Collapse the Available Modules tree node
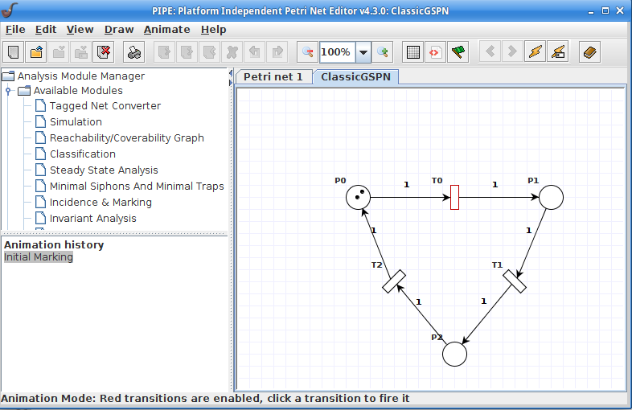Viewport: 632px width, 410px height. pos(9,91)
